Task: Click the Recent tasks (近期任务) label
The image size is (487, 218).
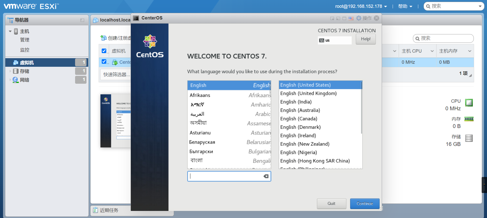Action: pos(109,210)
